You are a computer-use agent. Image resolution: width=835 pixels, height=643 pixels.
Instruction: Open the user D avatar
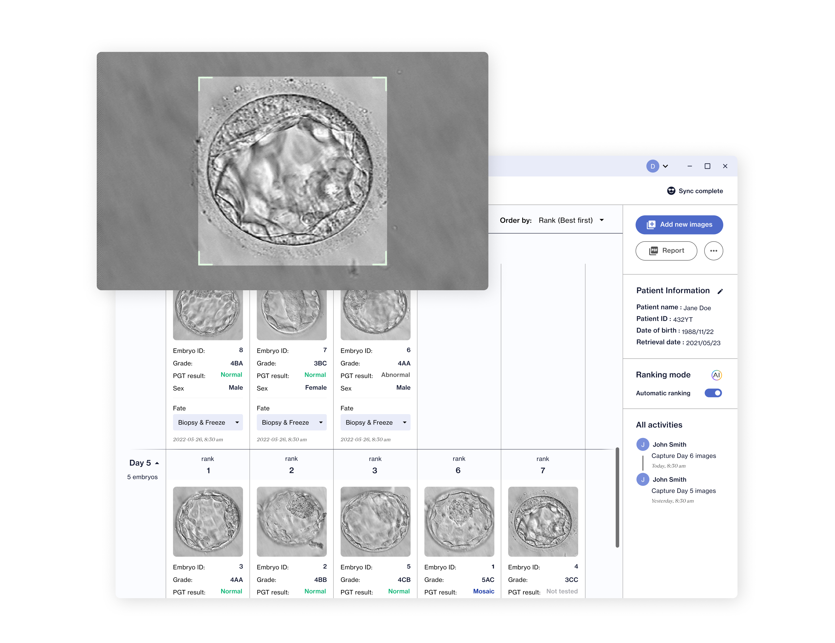tap(652, 166)
